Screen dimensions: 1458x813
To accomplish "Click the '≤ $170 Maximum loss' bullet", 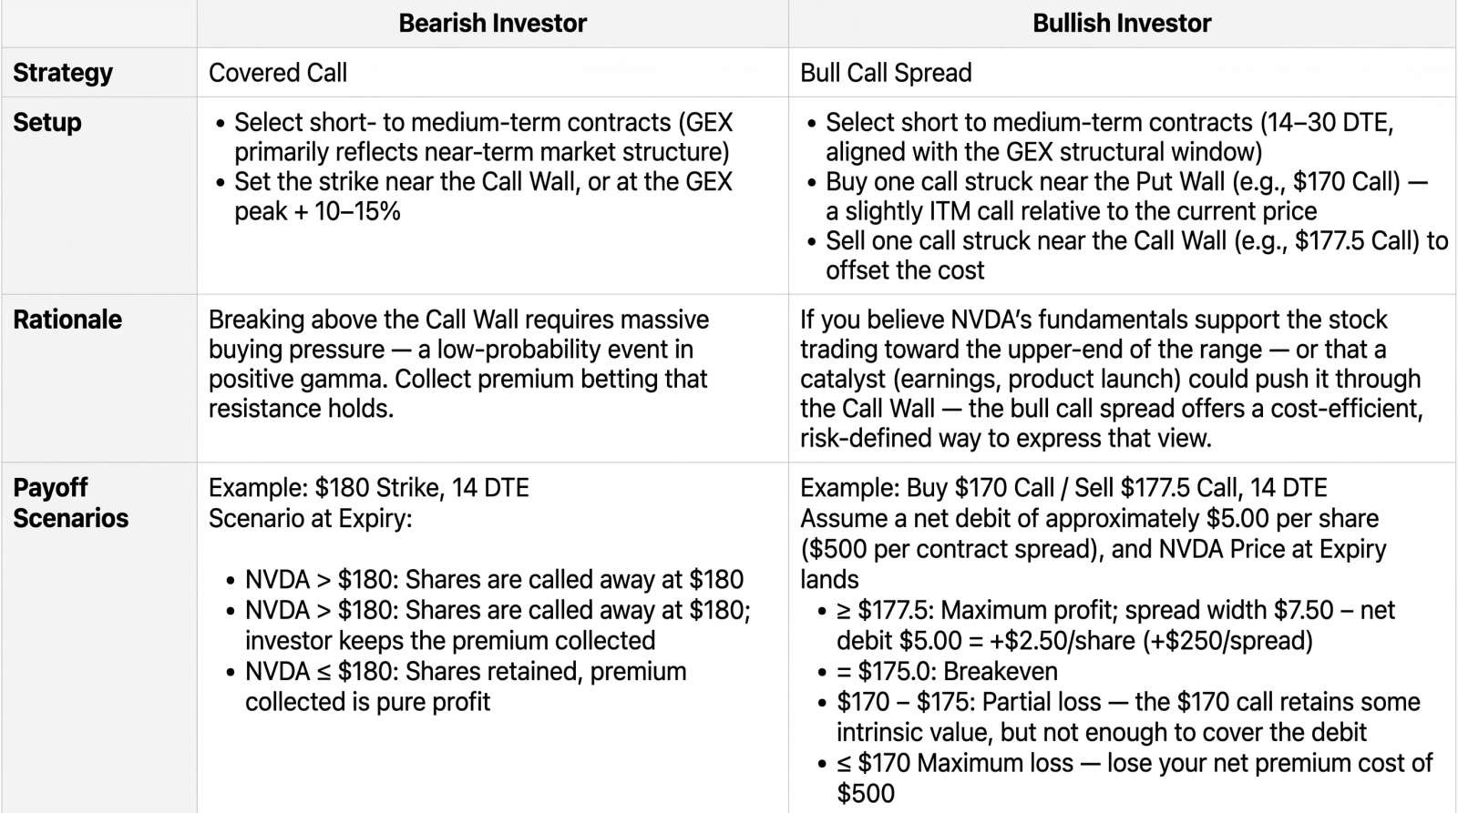I will click(x=1126, y=777).
